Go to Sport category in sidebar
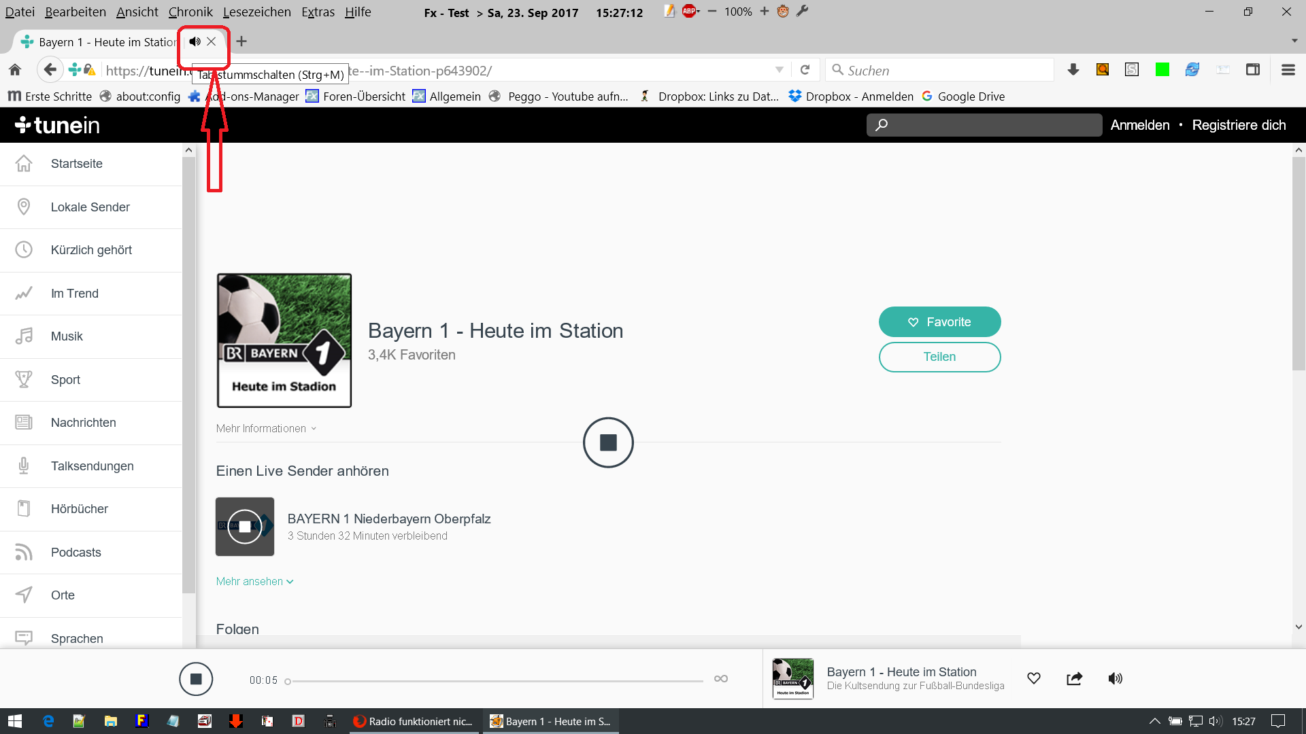Image resolution: width=1306 pixels, height=734 pixels. (65, 380)
